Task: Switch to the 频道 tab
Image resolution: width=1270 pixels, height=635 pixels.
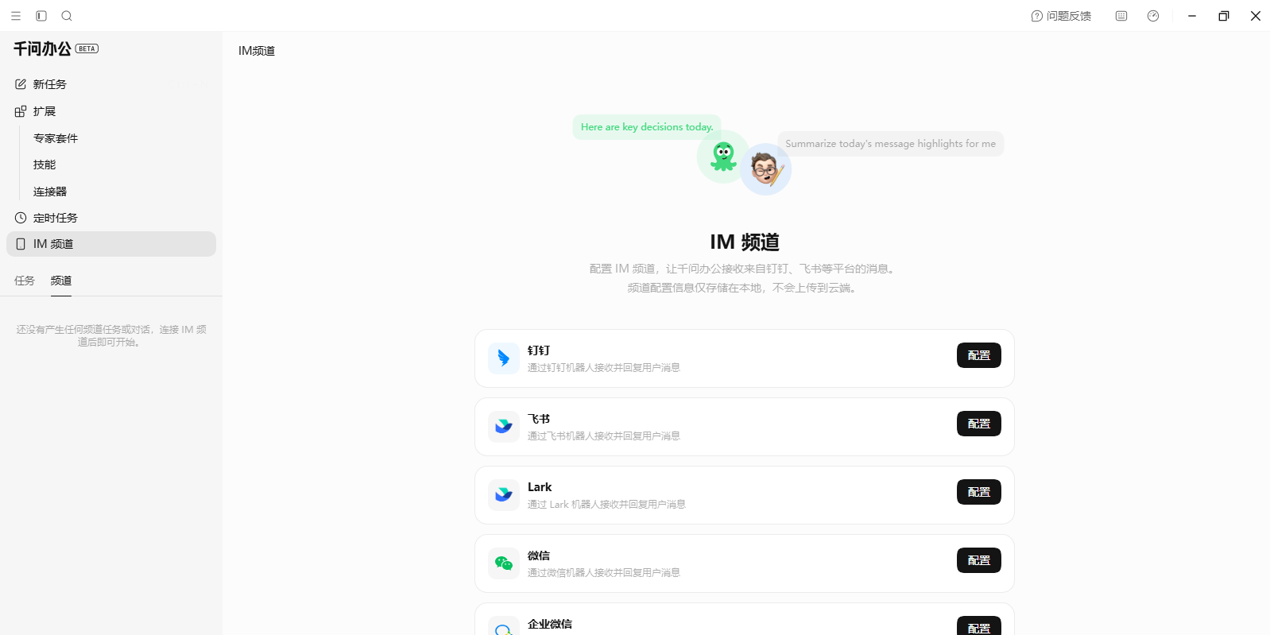Action: pyautogui.click(x=61, y=281)
